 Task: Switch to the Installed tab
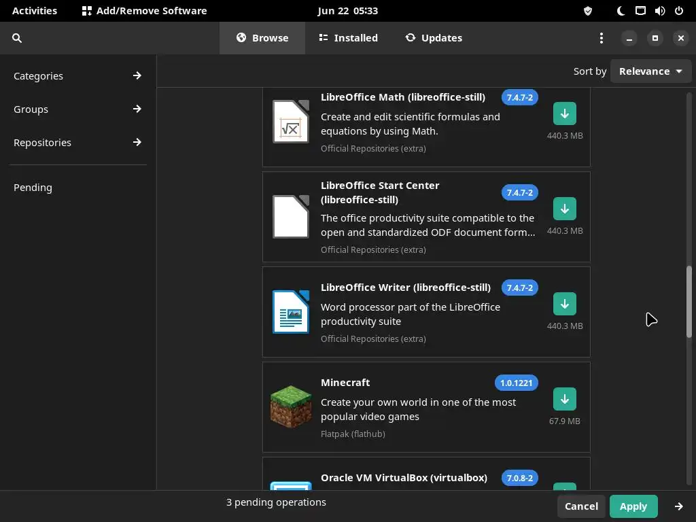click(349, 38)
